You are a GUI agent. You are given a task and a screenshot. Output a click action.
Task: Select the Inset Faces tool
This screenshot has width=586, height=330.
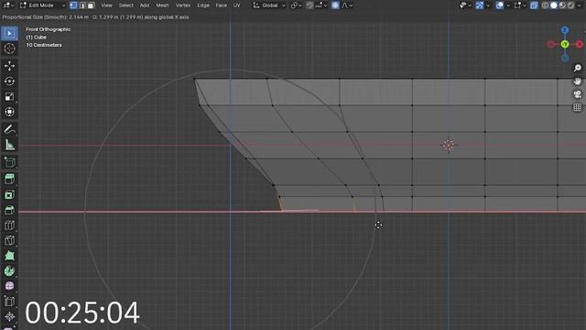[9, 194]
